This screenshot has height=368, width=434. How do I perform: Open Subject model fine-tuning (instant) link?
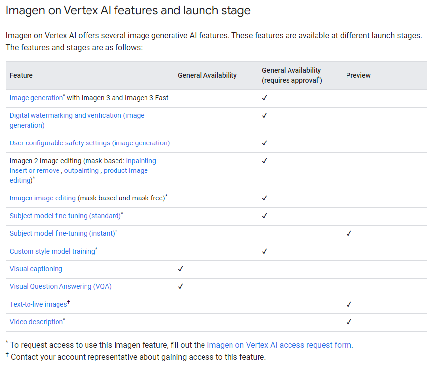click(x=62, y=233)
